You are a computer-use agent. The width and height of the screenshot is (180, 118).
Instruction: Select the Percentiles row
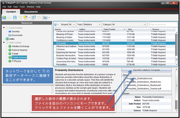click(114, 64)
